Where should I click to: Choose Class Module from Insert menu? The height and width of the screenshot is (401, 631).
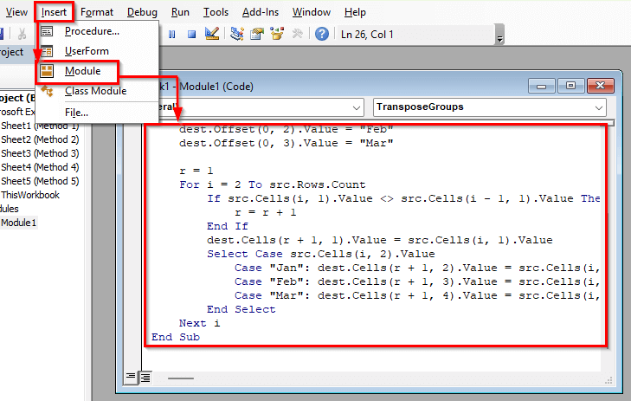tap(96, 91)
